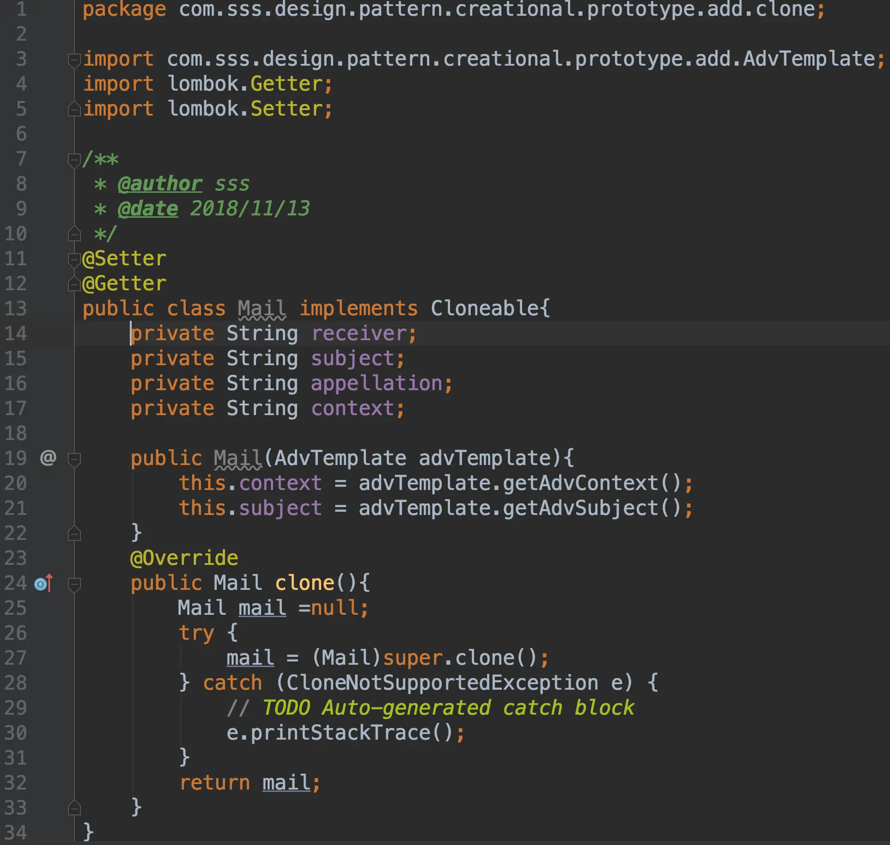Collapse the Mail constructor fold marker
Screen dimensions: 890x845
[x=74, y=459]
